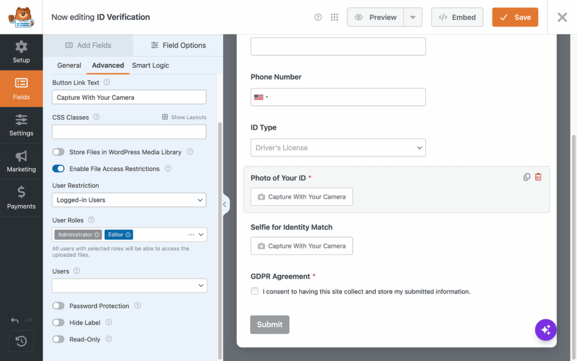Image resolution: width=577 pixels, height=361 pixels.
Task: Click help icon next to Users label
Action: coord(77,271)
